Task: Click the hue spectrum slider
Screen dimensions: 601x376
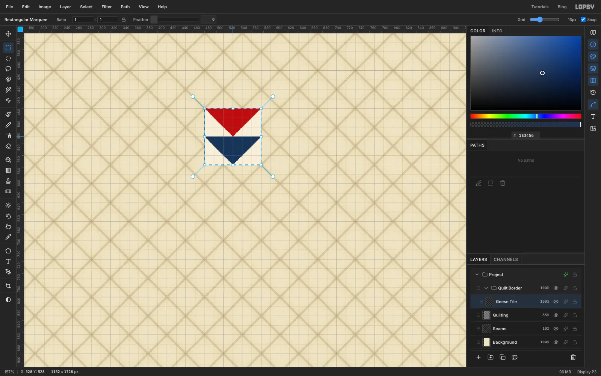Action: [525, 116]
